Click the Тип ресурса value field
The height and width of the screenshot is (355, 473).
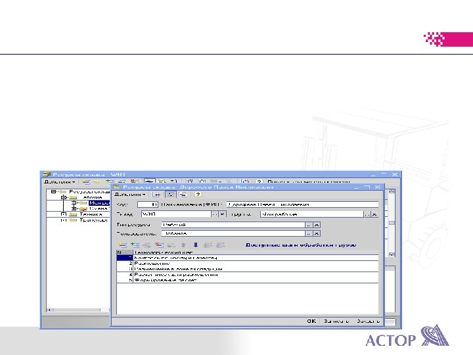coord(233,225)
